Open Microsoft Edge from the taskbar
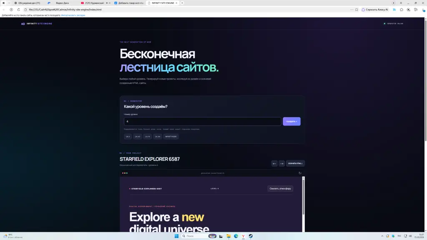This screenshot has width=427, height=240. (236, 236)
